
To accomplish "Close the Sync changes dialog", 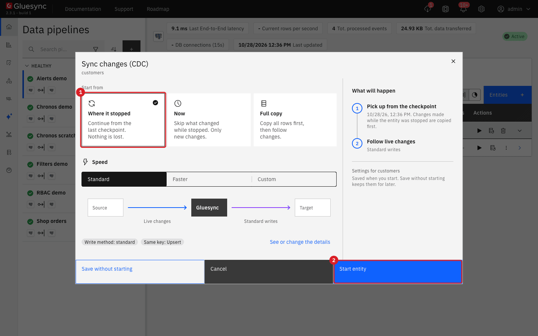I will 453,61.
